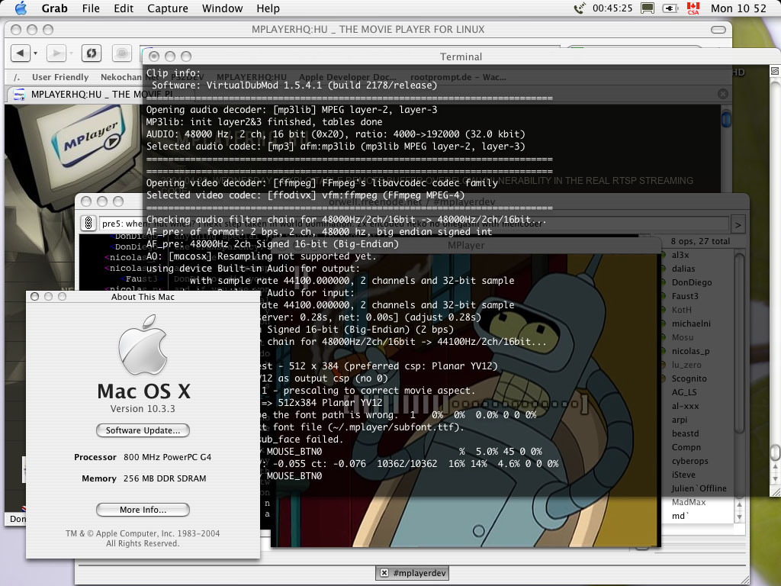
Task: Click the IRC topic bar expand arrow
Action: click(738, 224)
